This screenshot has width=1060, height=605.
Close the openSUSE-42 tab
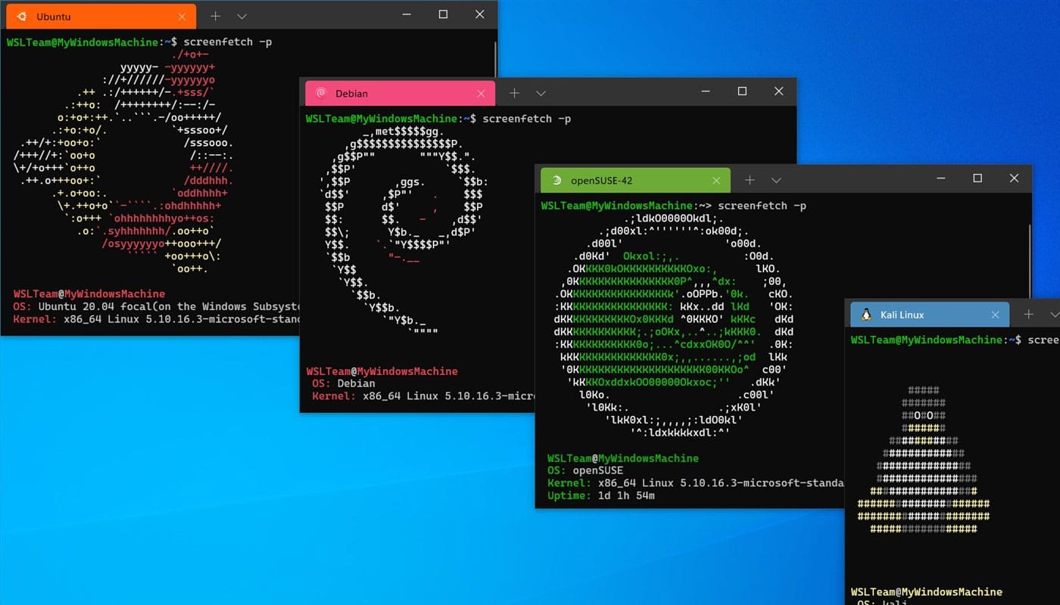tap(716, 180)
